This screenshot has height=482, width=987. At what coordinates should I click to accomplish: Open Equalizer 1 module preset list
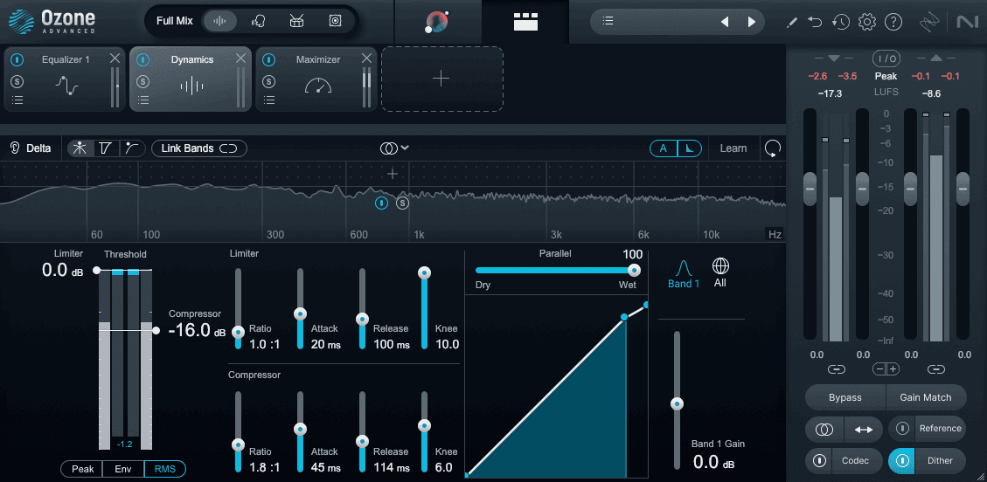click(17, 100)
